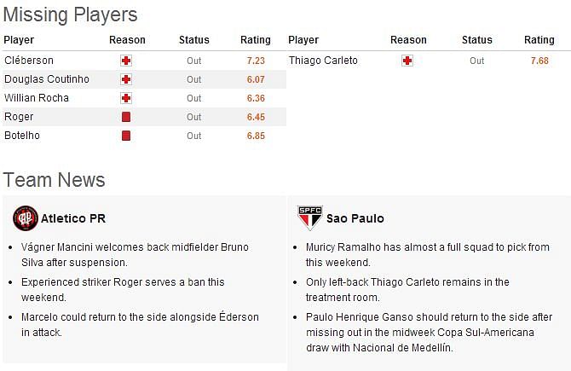Viewport: 571px width, 371px height.
Task: Sort right table by Status header
Action: pyautogui.click(x=477, y=40)
